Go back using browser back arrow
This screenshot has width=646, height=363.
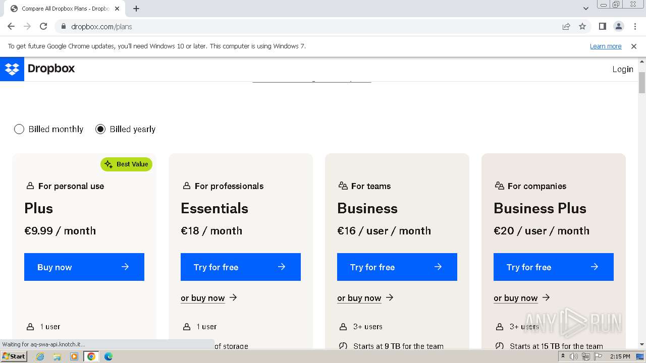(11, 26)
